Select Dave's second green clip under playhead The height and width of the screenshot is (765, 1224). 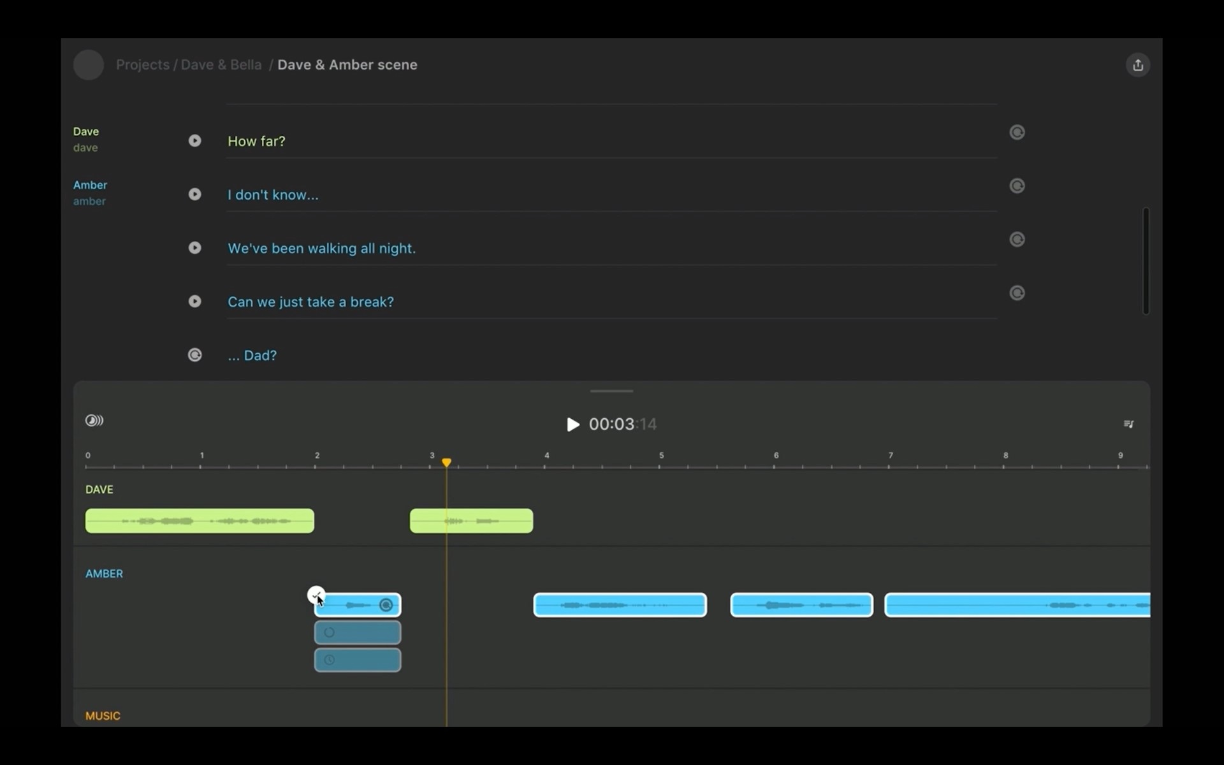[471, 521]
